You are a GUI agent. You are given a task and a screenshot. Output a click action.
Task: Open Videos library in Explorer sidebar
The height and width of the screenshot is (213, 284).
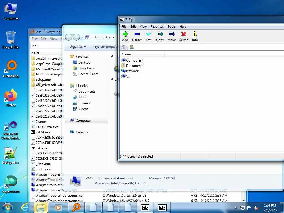(x=83, y=109)
